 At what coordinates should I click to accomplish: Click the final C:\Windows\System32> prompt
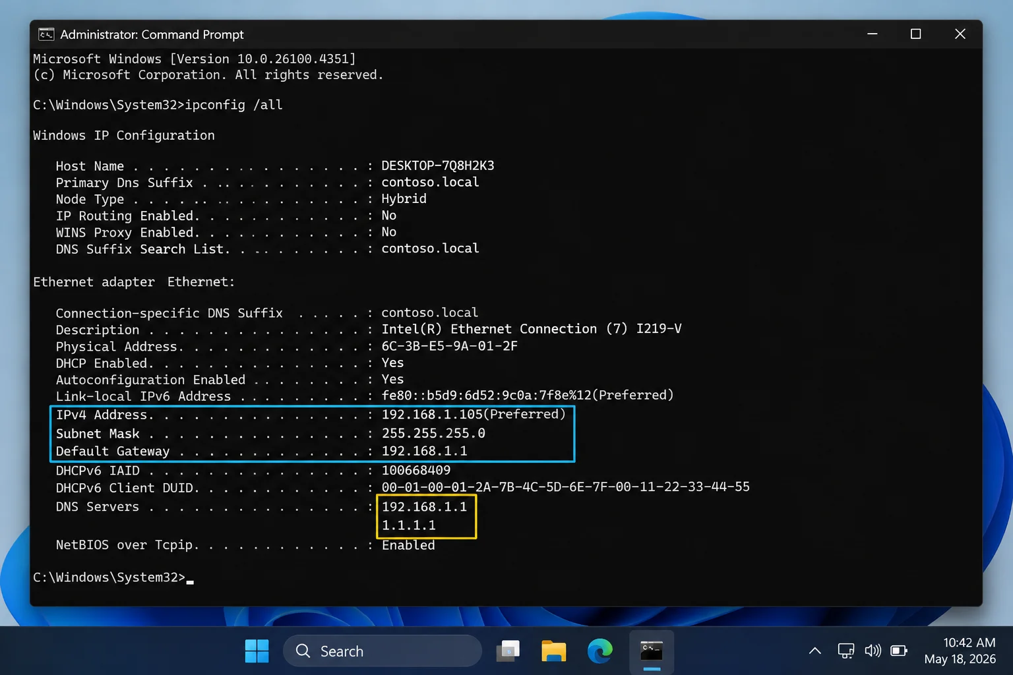[109, 577]
